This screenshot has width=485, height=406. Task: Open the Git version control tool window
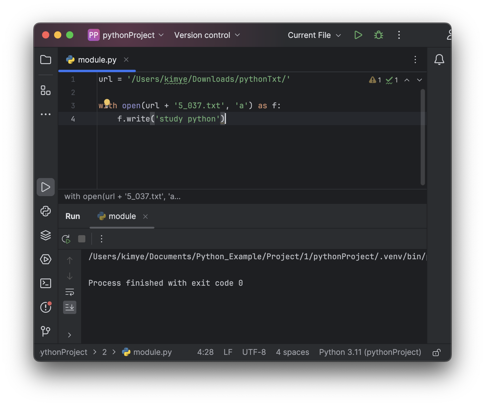coord(46,331)
